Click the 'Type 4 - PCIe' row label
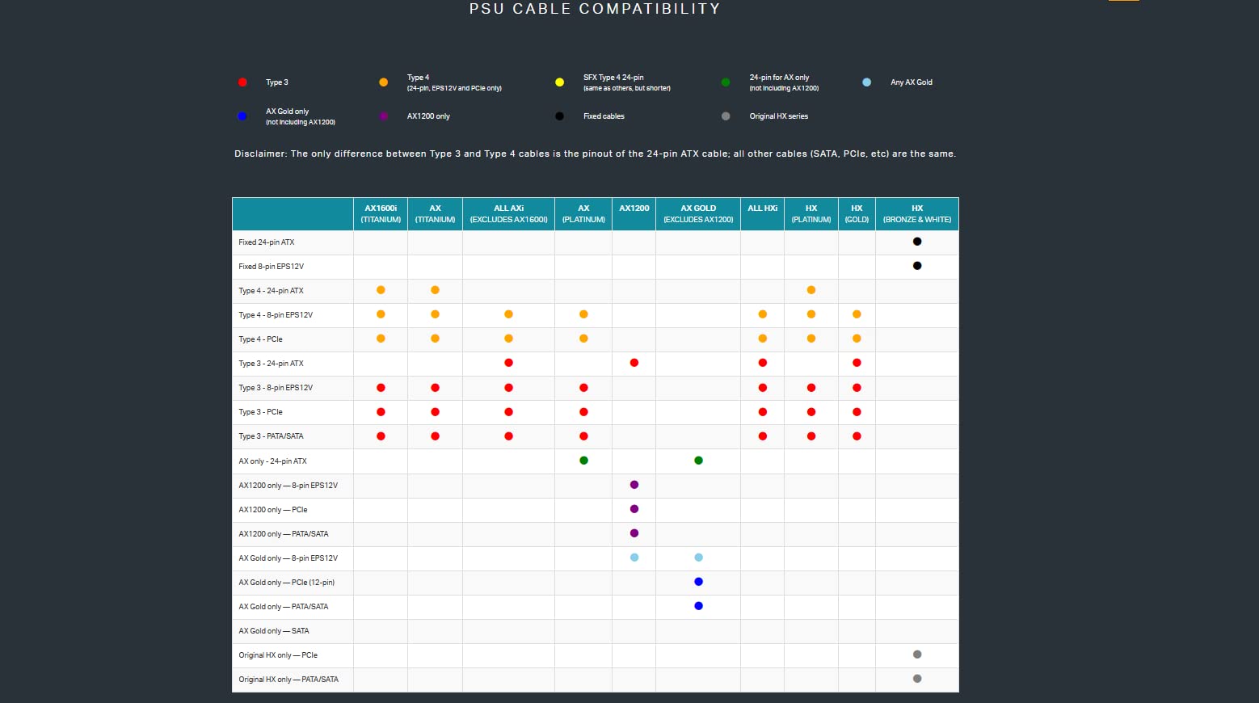 pyautogui.click(x=260, y=339)
